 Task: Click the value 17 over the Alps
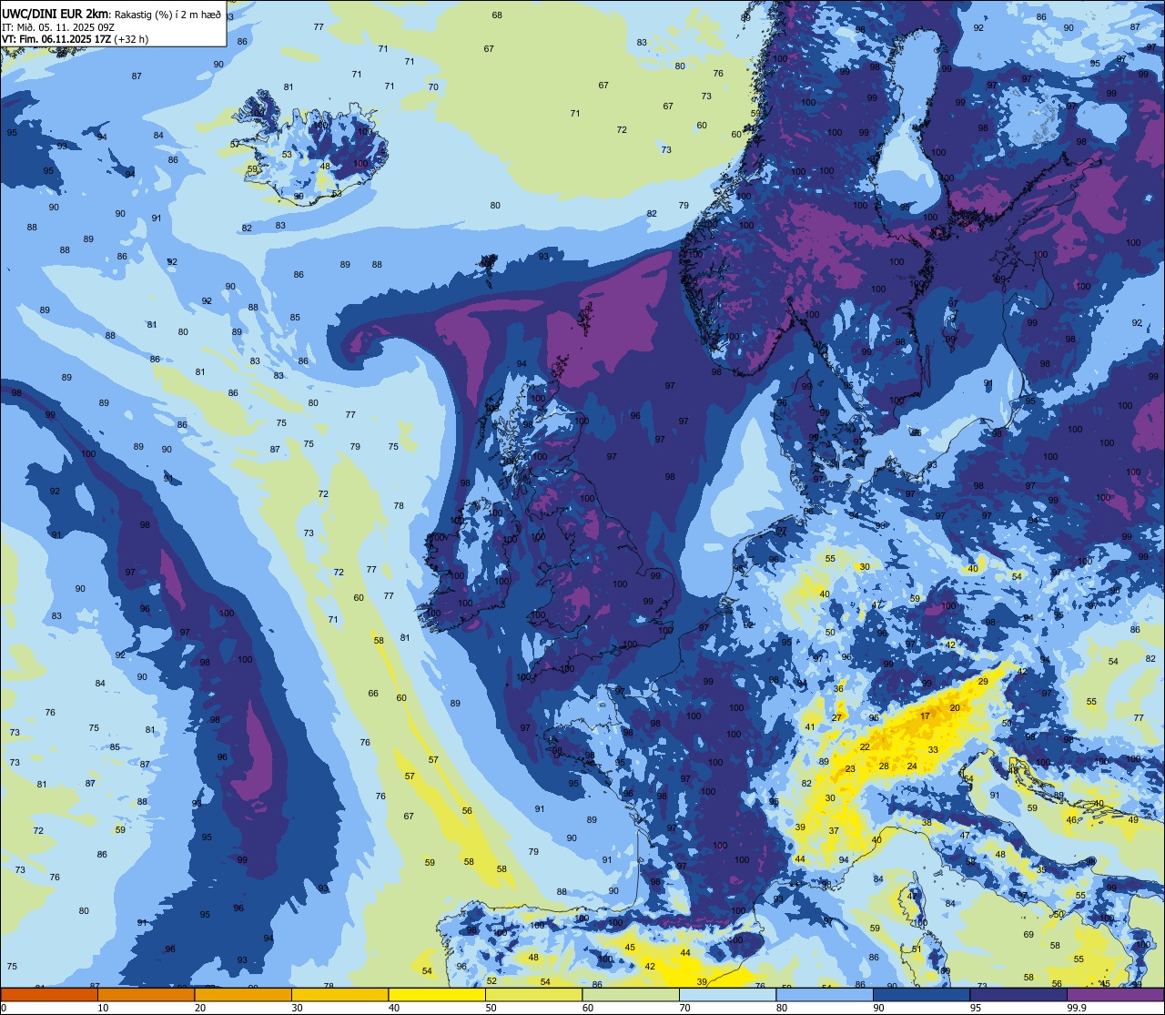925,716
